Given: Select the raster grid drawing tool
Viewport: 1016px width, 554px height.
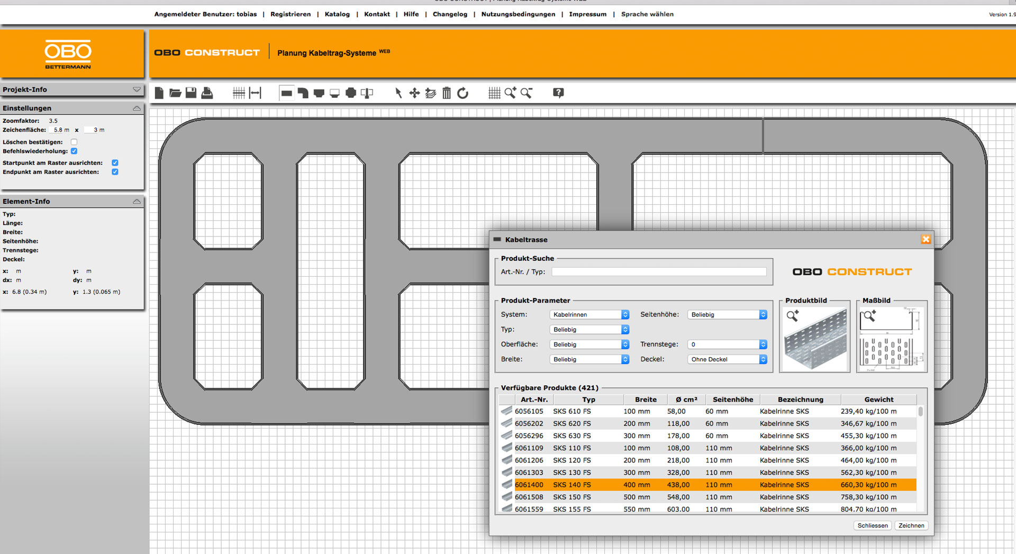Looking at the screenshot, I should tap(239, 93).
